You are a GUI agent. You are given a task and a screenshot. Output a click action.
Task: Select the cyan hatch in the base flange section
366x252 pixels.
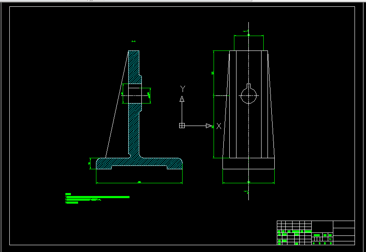[x=139, y=163]
